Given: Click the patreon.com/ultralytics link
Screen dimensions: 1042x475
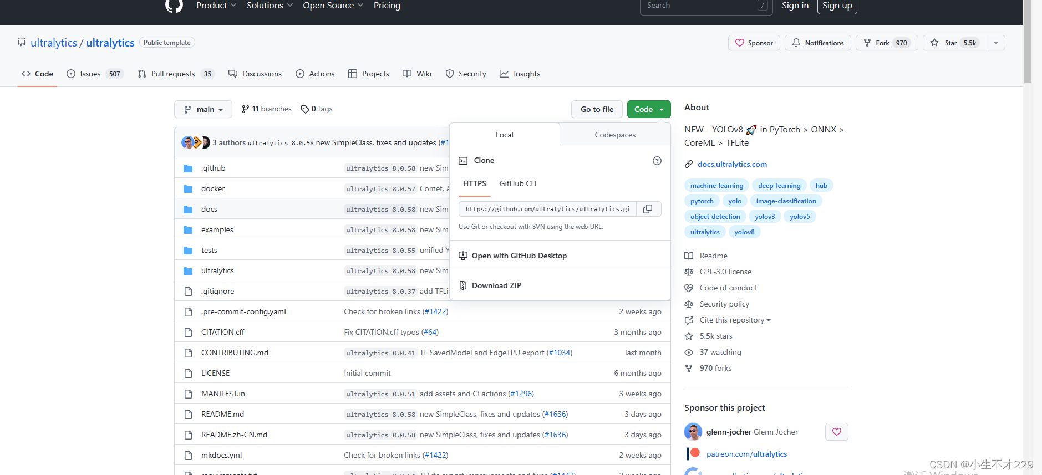Looking at the screenshot, I should 746,454.
